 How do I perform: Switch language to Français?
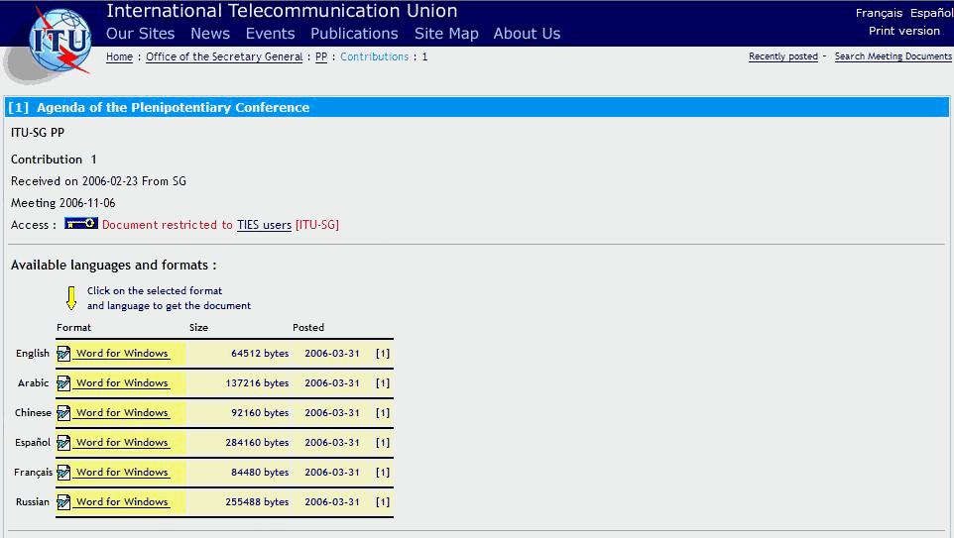tap(879, 13)
